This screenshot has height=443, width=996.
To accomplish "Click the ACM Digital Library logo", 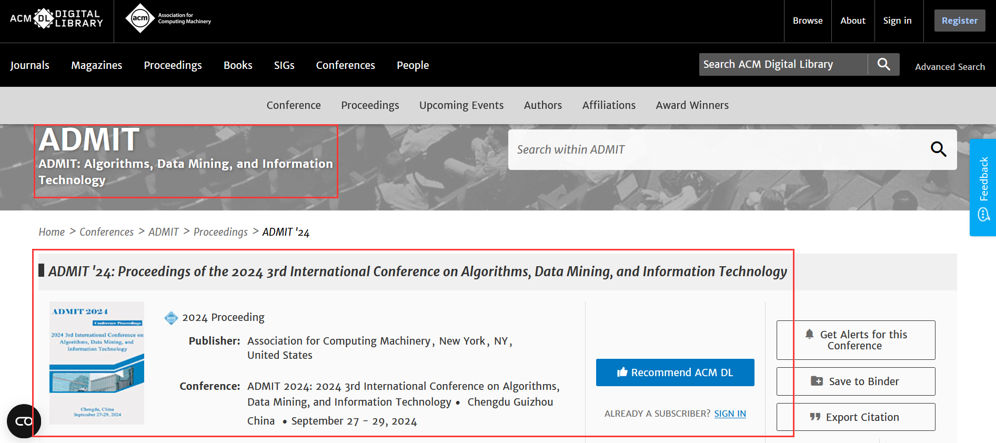I will pyautogui.click(x=56, y=19).
